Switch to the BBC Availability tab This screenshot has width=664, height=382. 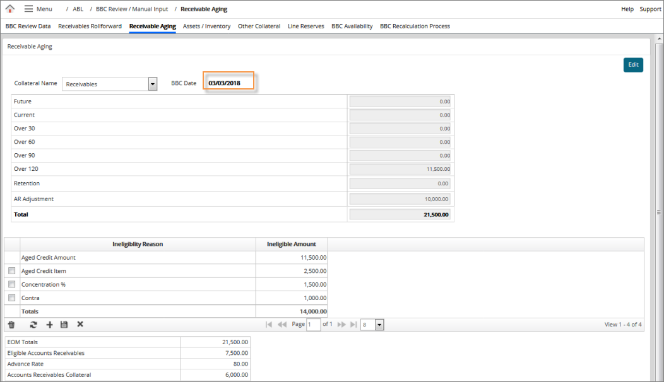pos(352,26)
